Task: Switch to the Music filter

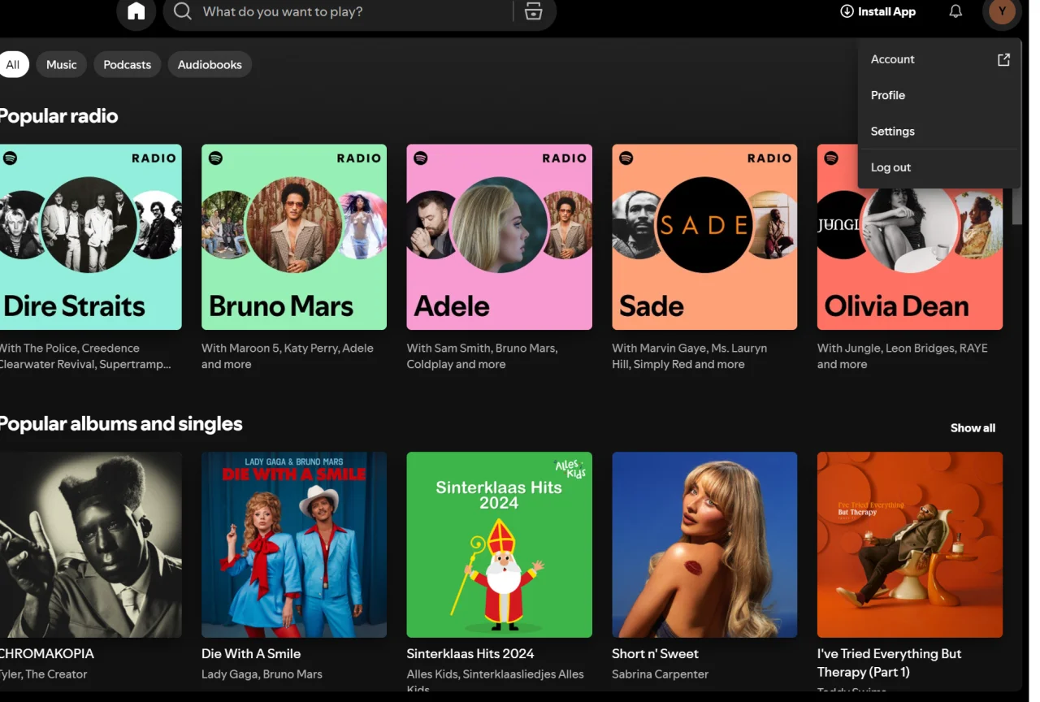Action: pos(62,64)
